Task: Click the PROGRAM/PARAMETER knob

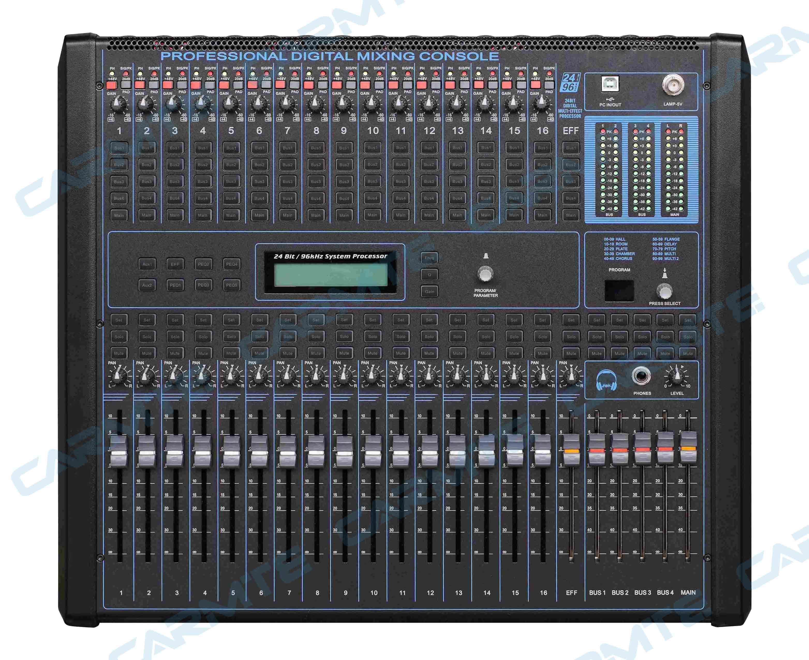Action: coord(485,274)
